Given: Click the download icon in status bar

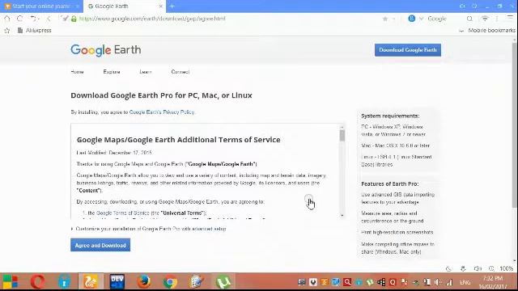Looking at the screenshot, I should (x=463, y=268).
